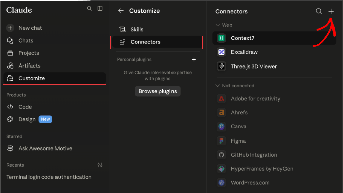
Task: Open the Skills menu item
Action: (157, 29)
